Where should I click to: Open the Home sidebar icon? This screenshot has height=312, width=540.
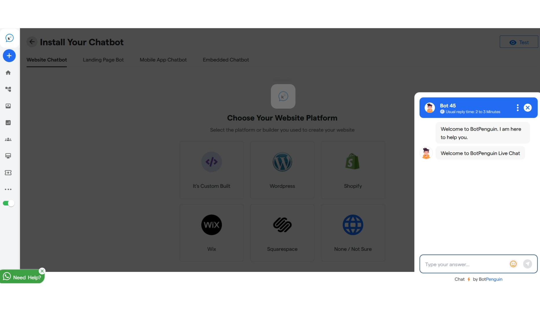click(8, 73)
